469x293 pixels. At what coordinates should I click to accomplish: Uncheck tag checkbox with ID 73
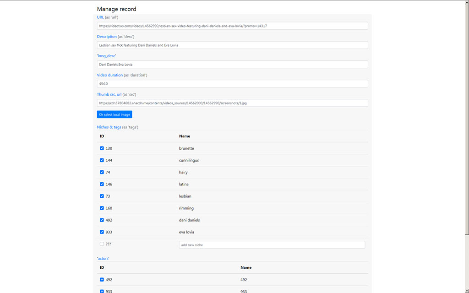point(102,196)
